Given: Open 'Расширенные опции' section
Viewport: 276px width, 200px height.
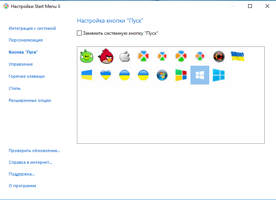Looking at the screenshot, I should (x=30, y=100).
